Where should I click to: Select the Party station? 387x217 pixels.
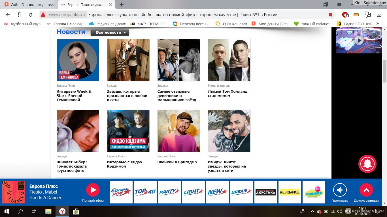coord(169,192)
